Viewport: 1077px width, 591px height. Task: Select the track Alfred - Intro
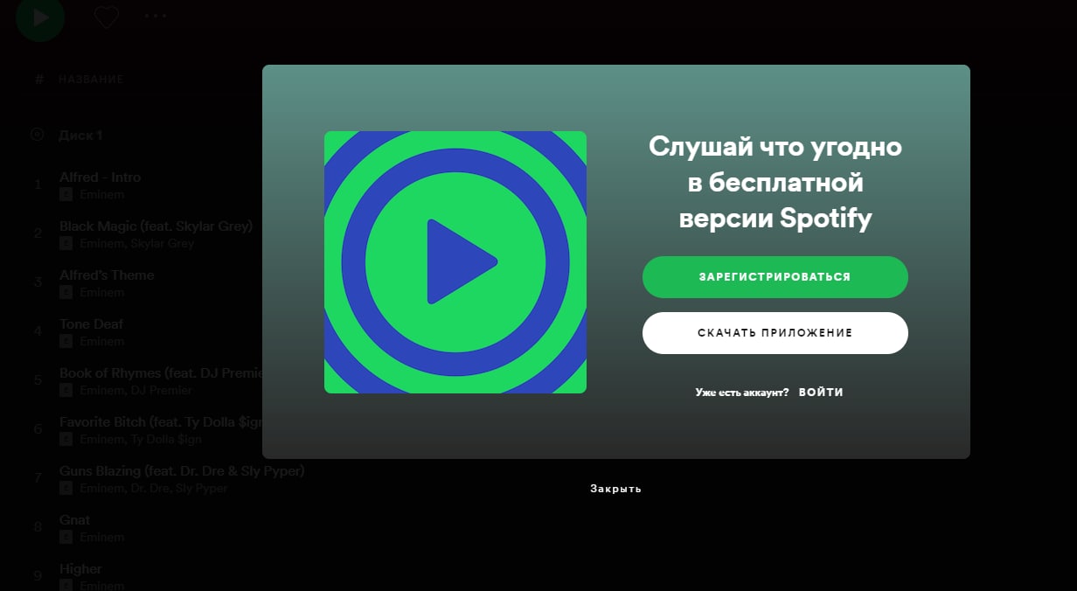[x=100, y=177]
